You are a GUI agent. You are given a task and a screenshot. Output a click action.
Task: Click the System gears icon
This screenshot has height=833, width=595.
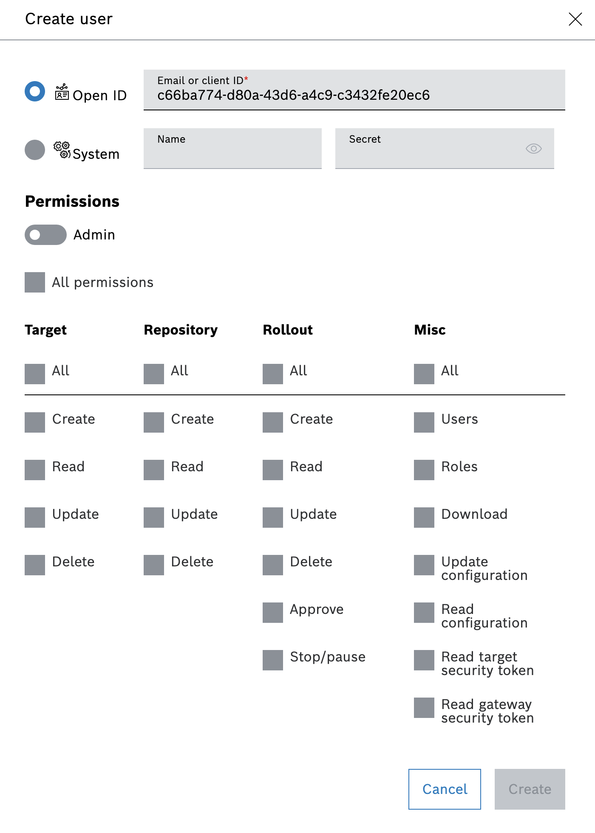pyautogui.click(x=62, y=150)
